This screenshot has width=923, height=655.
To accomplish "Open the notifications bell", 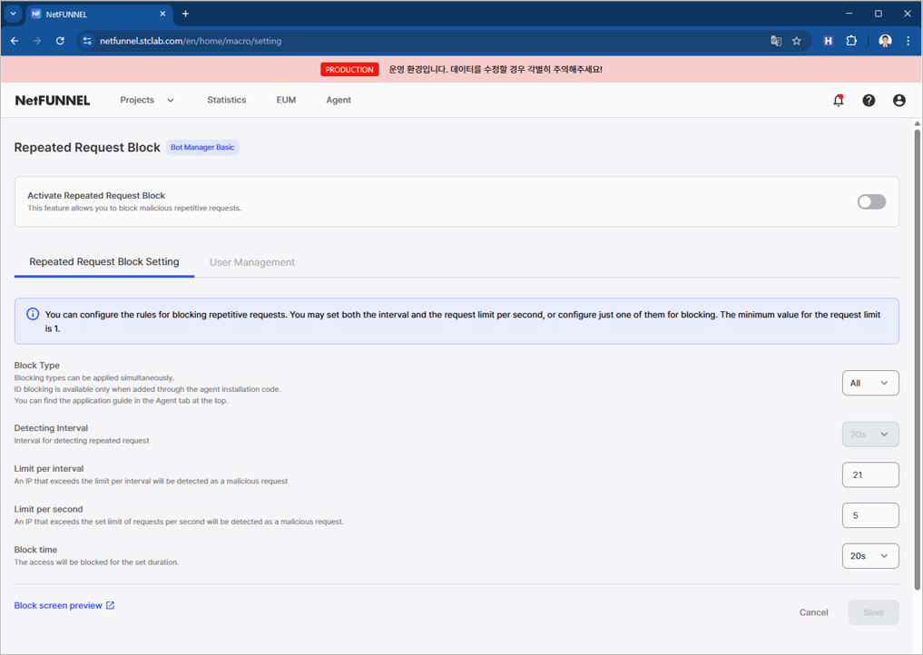I will pos(839,100).
